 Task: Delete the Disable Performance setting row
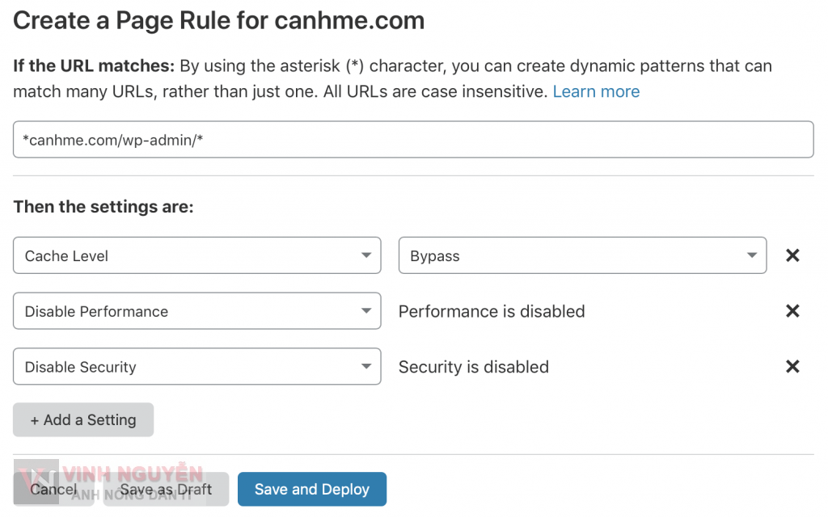pyautogui.click(x=792, y=311)
